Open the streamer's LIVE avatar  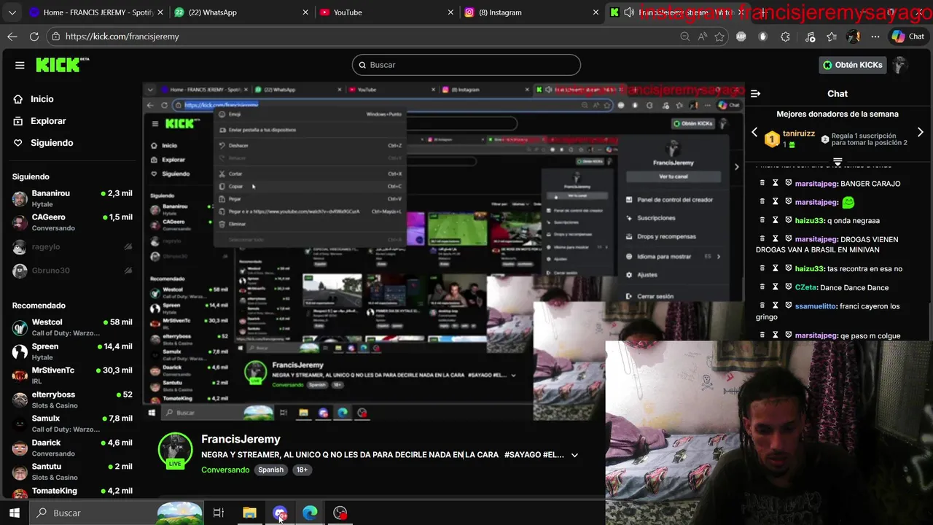coord(175,451)
